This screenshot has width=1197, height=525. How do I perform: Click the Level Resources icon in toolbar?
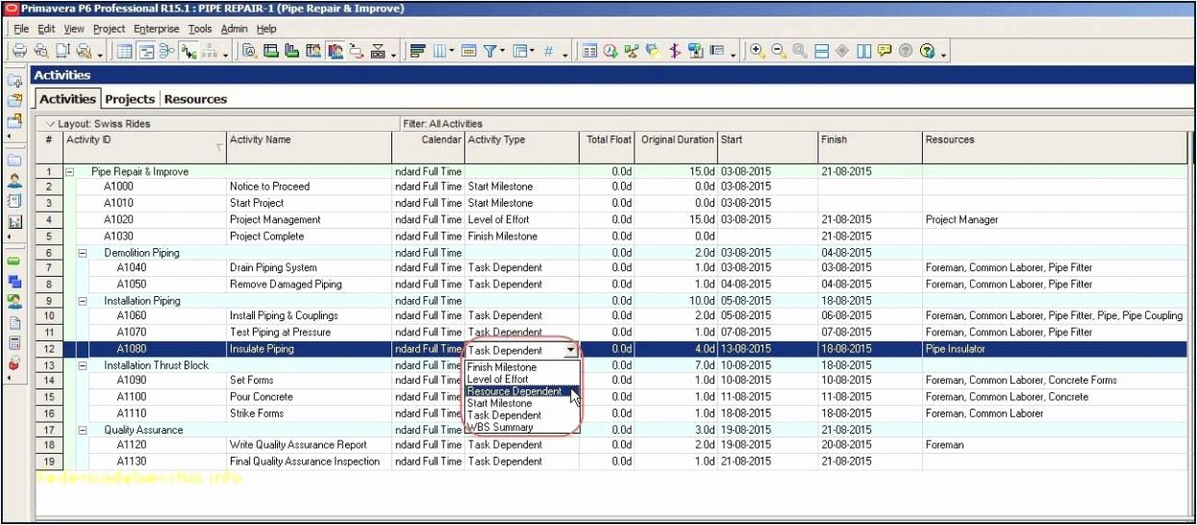point(632,52)
